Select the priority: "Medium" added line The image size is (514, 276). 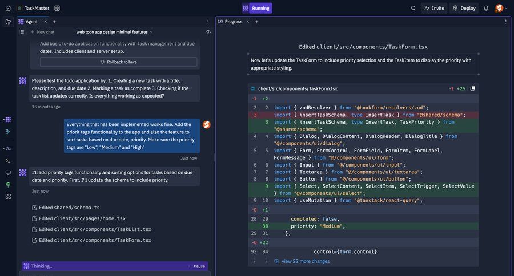363,226
